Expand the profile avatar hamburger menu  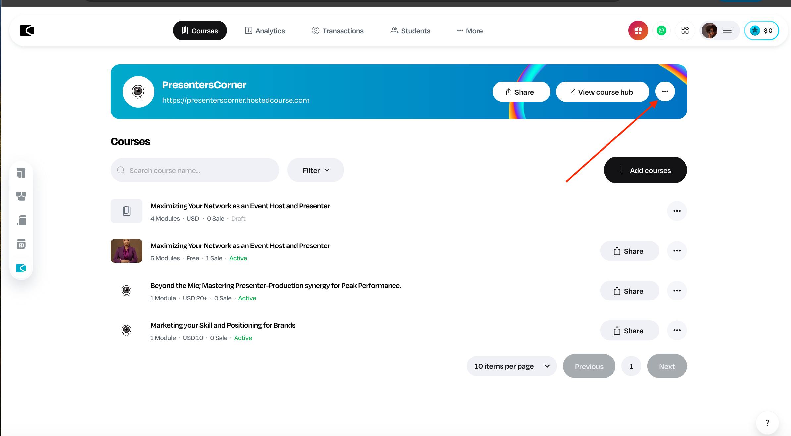coord(727,30)
